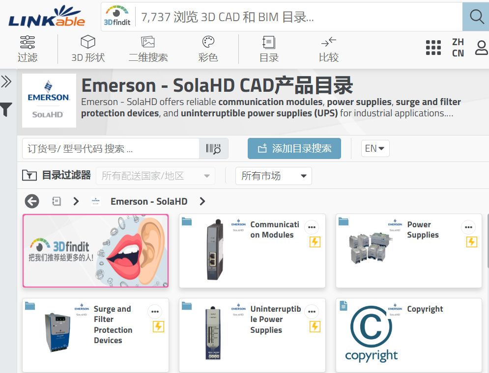Image resolution: width=489 pixels, height=373 pixels.
Task: Open the user account menu
Action: click(482, 48)
